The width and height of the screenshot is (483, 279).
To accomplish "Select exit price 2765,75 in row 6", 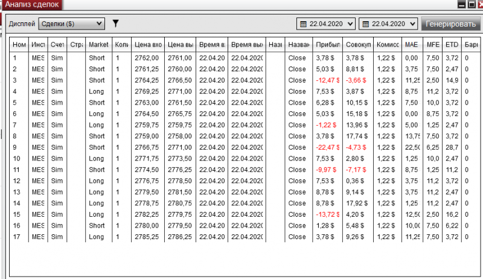I will click(x=179, y=114).
